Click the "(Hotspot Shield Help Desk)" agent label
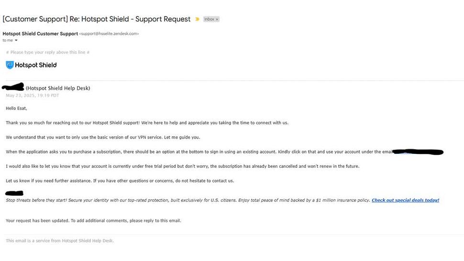This screenshot has height=261, width=464. tap(58, 88)
